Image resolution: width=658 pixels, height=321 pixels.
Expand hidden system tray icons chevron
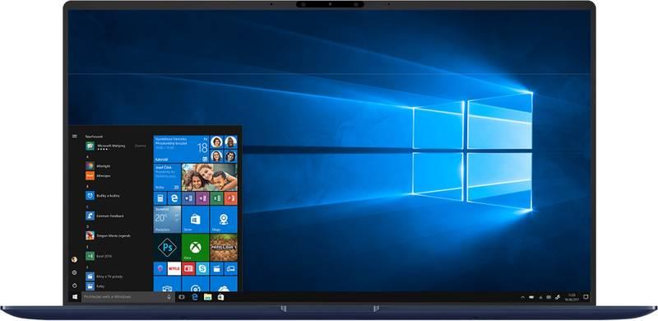point(522,297)
